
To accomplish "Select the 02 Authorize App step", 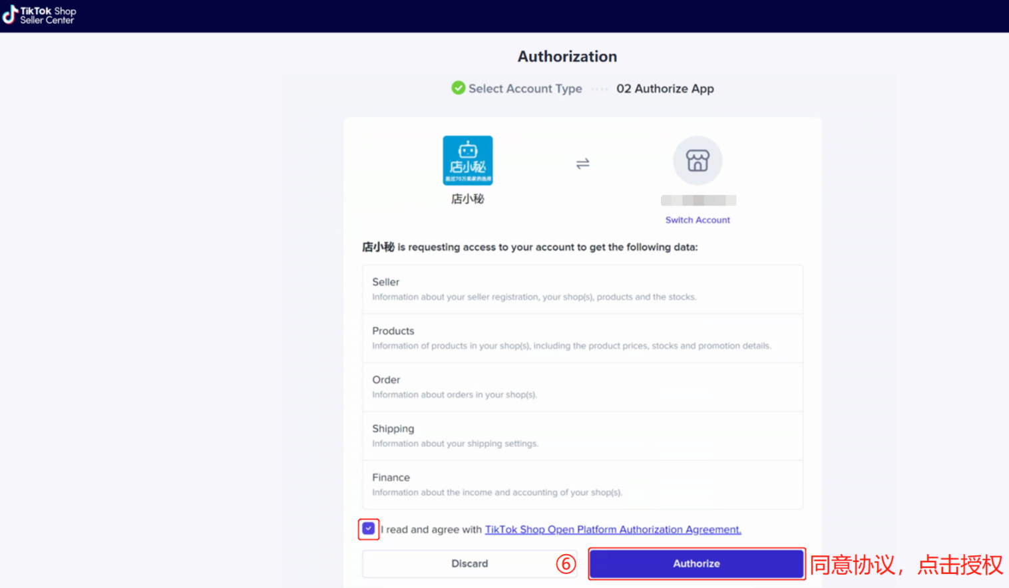I will tap(665, 88).
